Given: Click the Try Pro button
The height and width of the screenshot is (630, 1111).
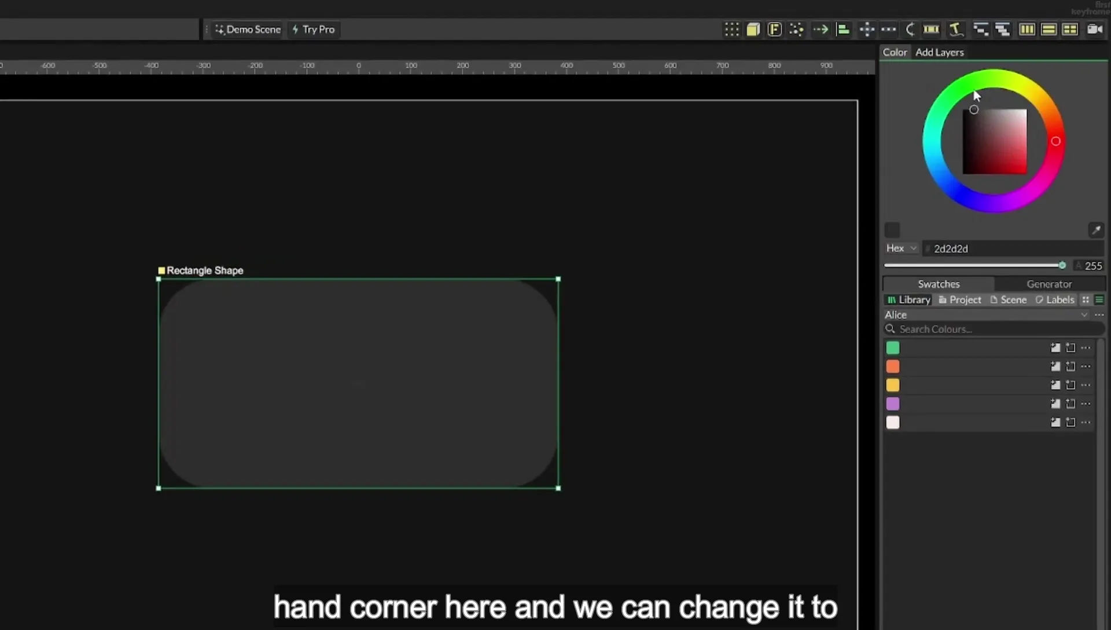Looking at the screenshot, I should coord(314,30).
